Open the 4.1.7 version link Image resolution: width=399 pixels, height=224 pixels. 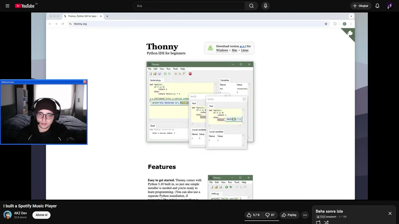coord(243,46)
